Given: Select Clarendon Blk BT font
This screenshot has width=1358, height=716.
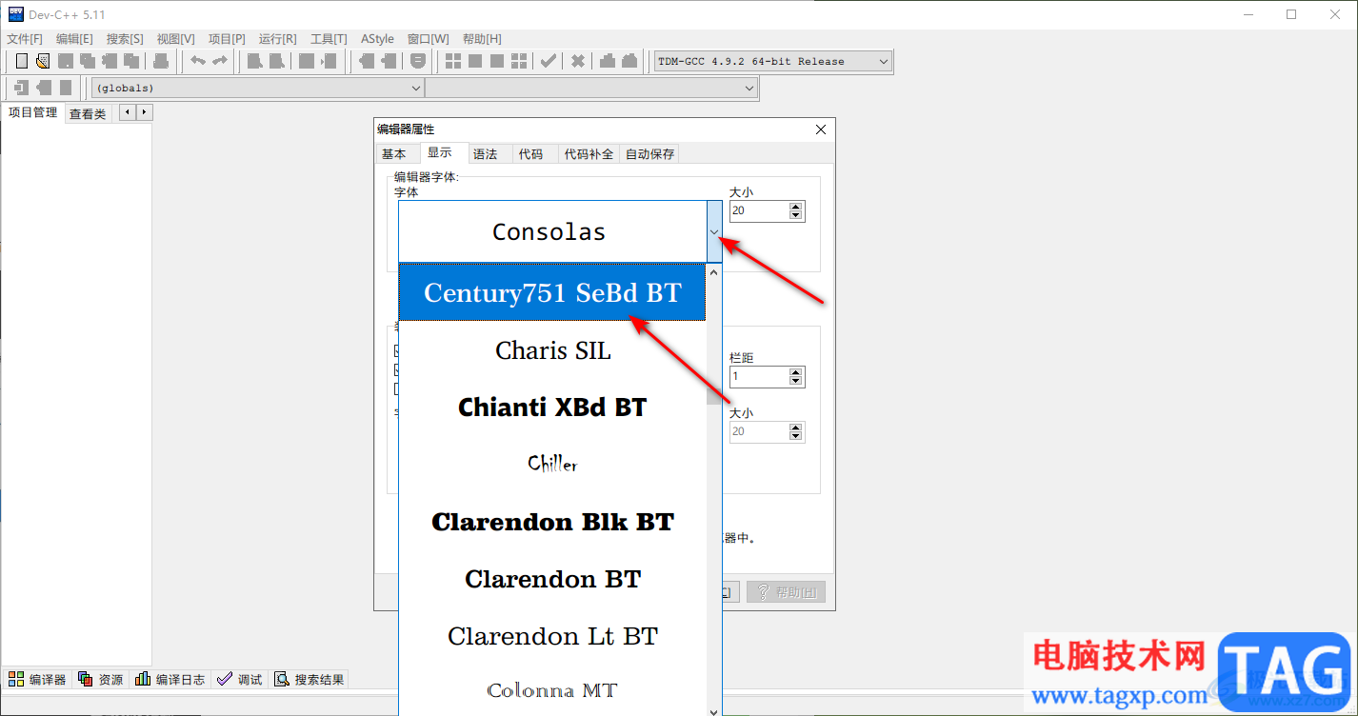Looking at the screenshot, I should pos(552,522).
